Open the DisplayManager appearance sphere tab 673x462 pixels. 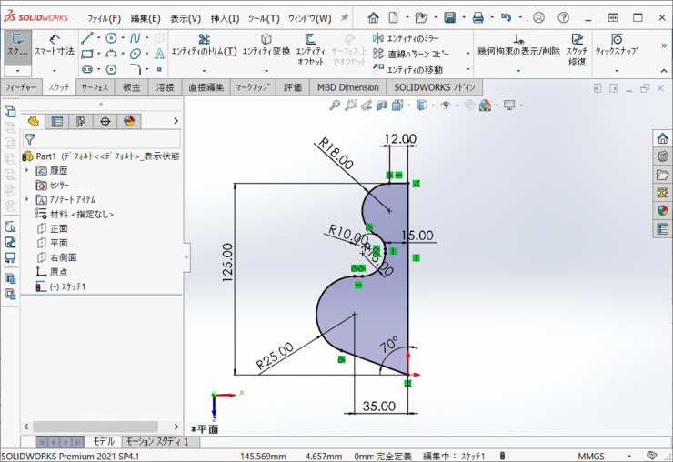tap(128, 121)
